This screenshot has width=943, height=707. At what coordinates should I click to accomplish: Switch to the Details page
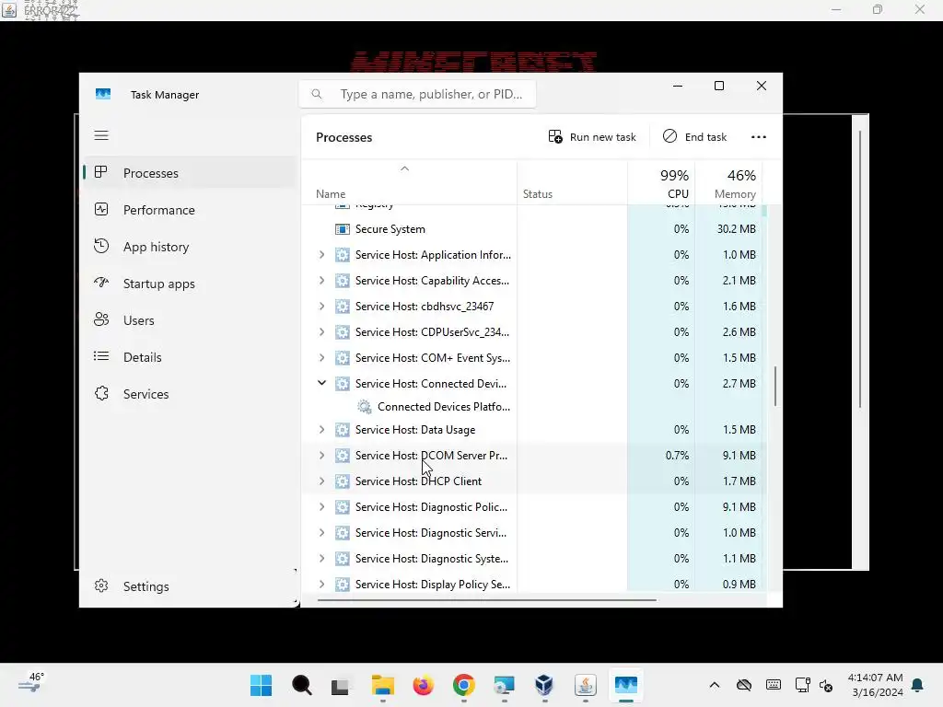(x=190, y=357)
